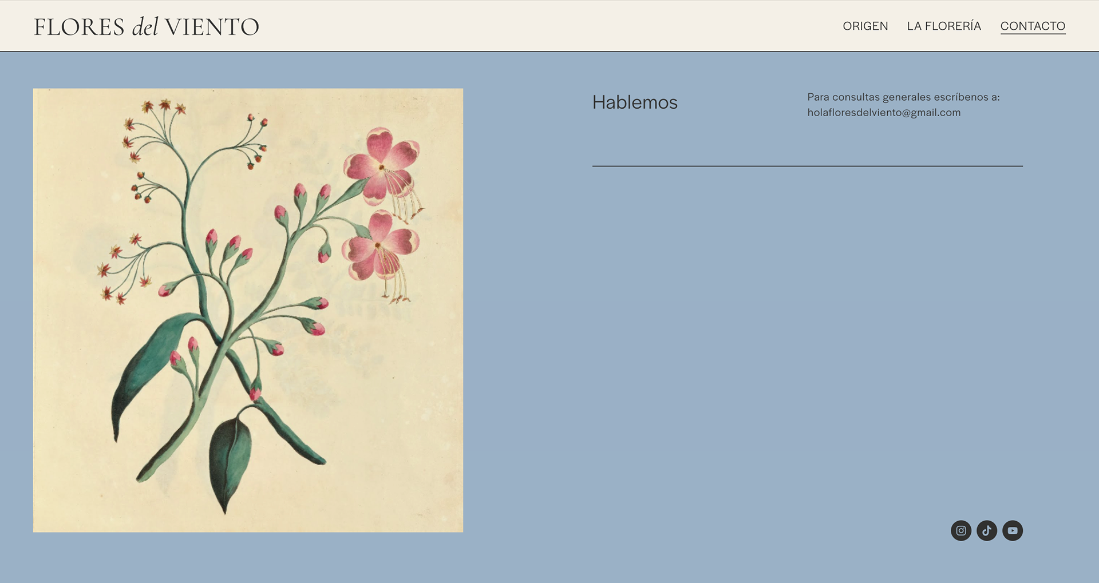Open the LA FLORERÍA menu item
Image resolution: width=1099 pixels, height=583 pixels.
[x=944, y=26]
